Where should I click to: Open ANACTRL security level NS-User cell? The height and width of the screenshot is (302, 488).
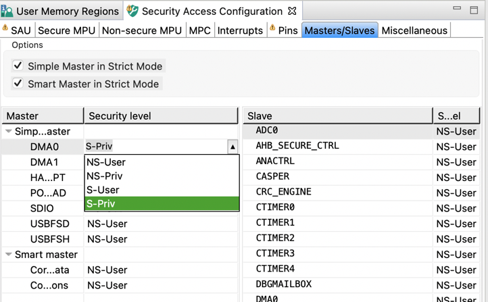point(456,162)
